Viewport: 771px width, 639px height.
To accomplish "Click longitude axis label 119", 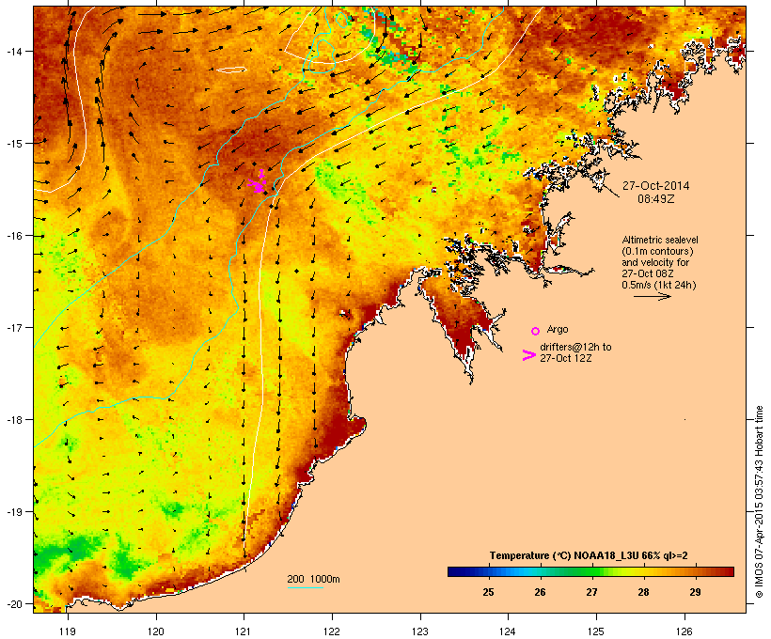I will pos(68,631).
